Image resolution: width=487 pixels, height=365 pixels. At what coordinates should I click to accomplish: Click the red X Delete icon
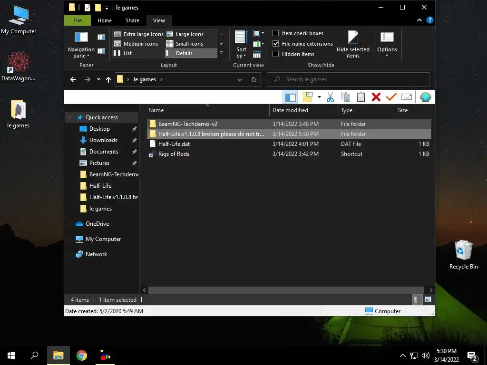[x=376, y=97]
